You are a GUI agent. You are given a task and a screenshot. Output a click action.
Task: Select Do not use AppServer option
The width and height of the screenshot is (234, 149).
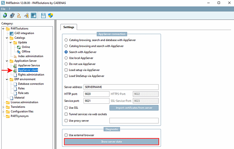point(66,64)
